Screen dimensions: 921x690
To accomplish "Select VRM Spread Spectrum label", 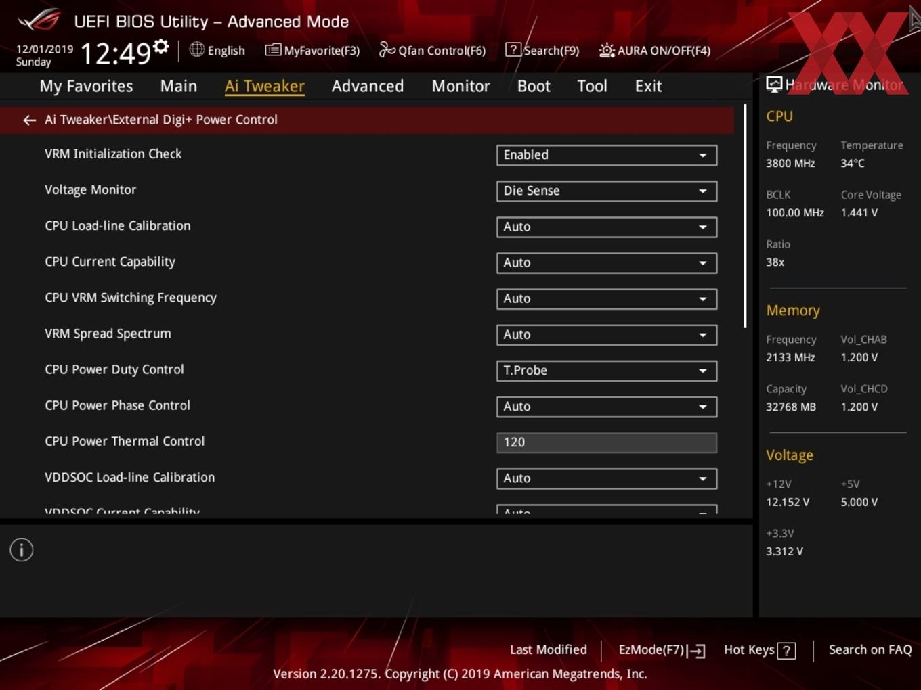I will click(108, 333).
